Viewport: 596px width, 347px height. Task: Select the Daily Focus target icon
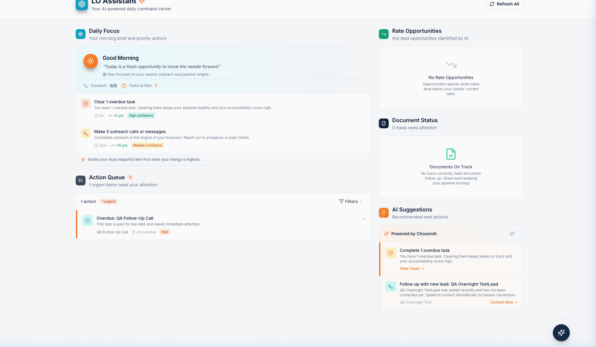(80, 34)
